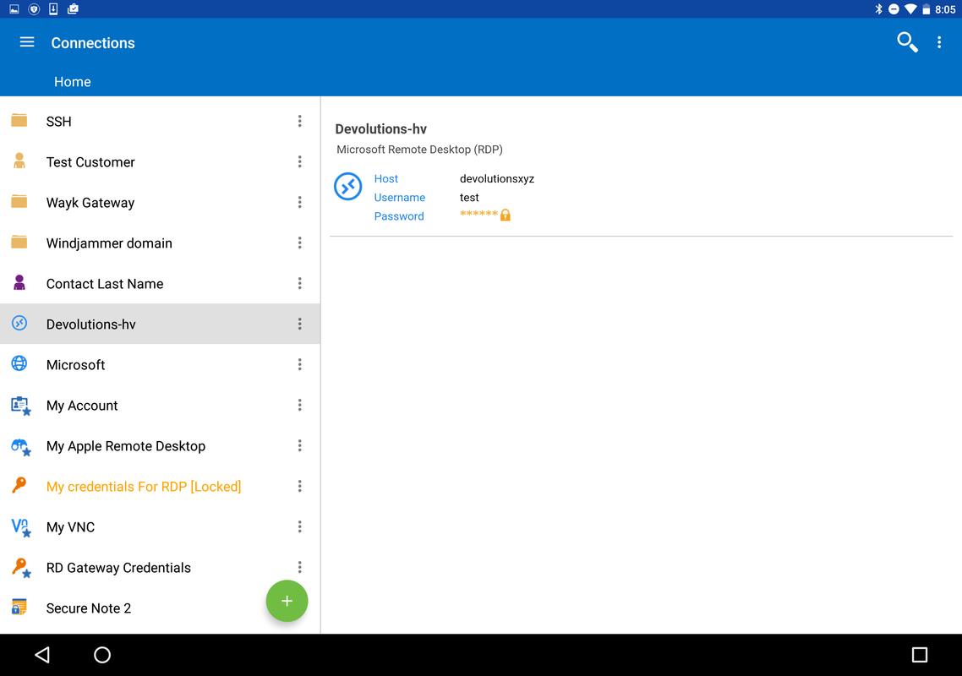This screenshot has height=676, width=962.
Task: Open the SSH row options menu
Action: (299, 121)
